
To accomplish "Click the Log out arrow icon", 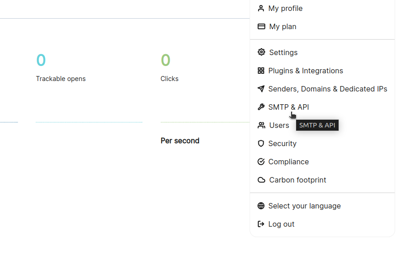I will click(261, 224).
